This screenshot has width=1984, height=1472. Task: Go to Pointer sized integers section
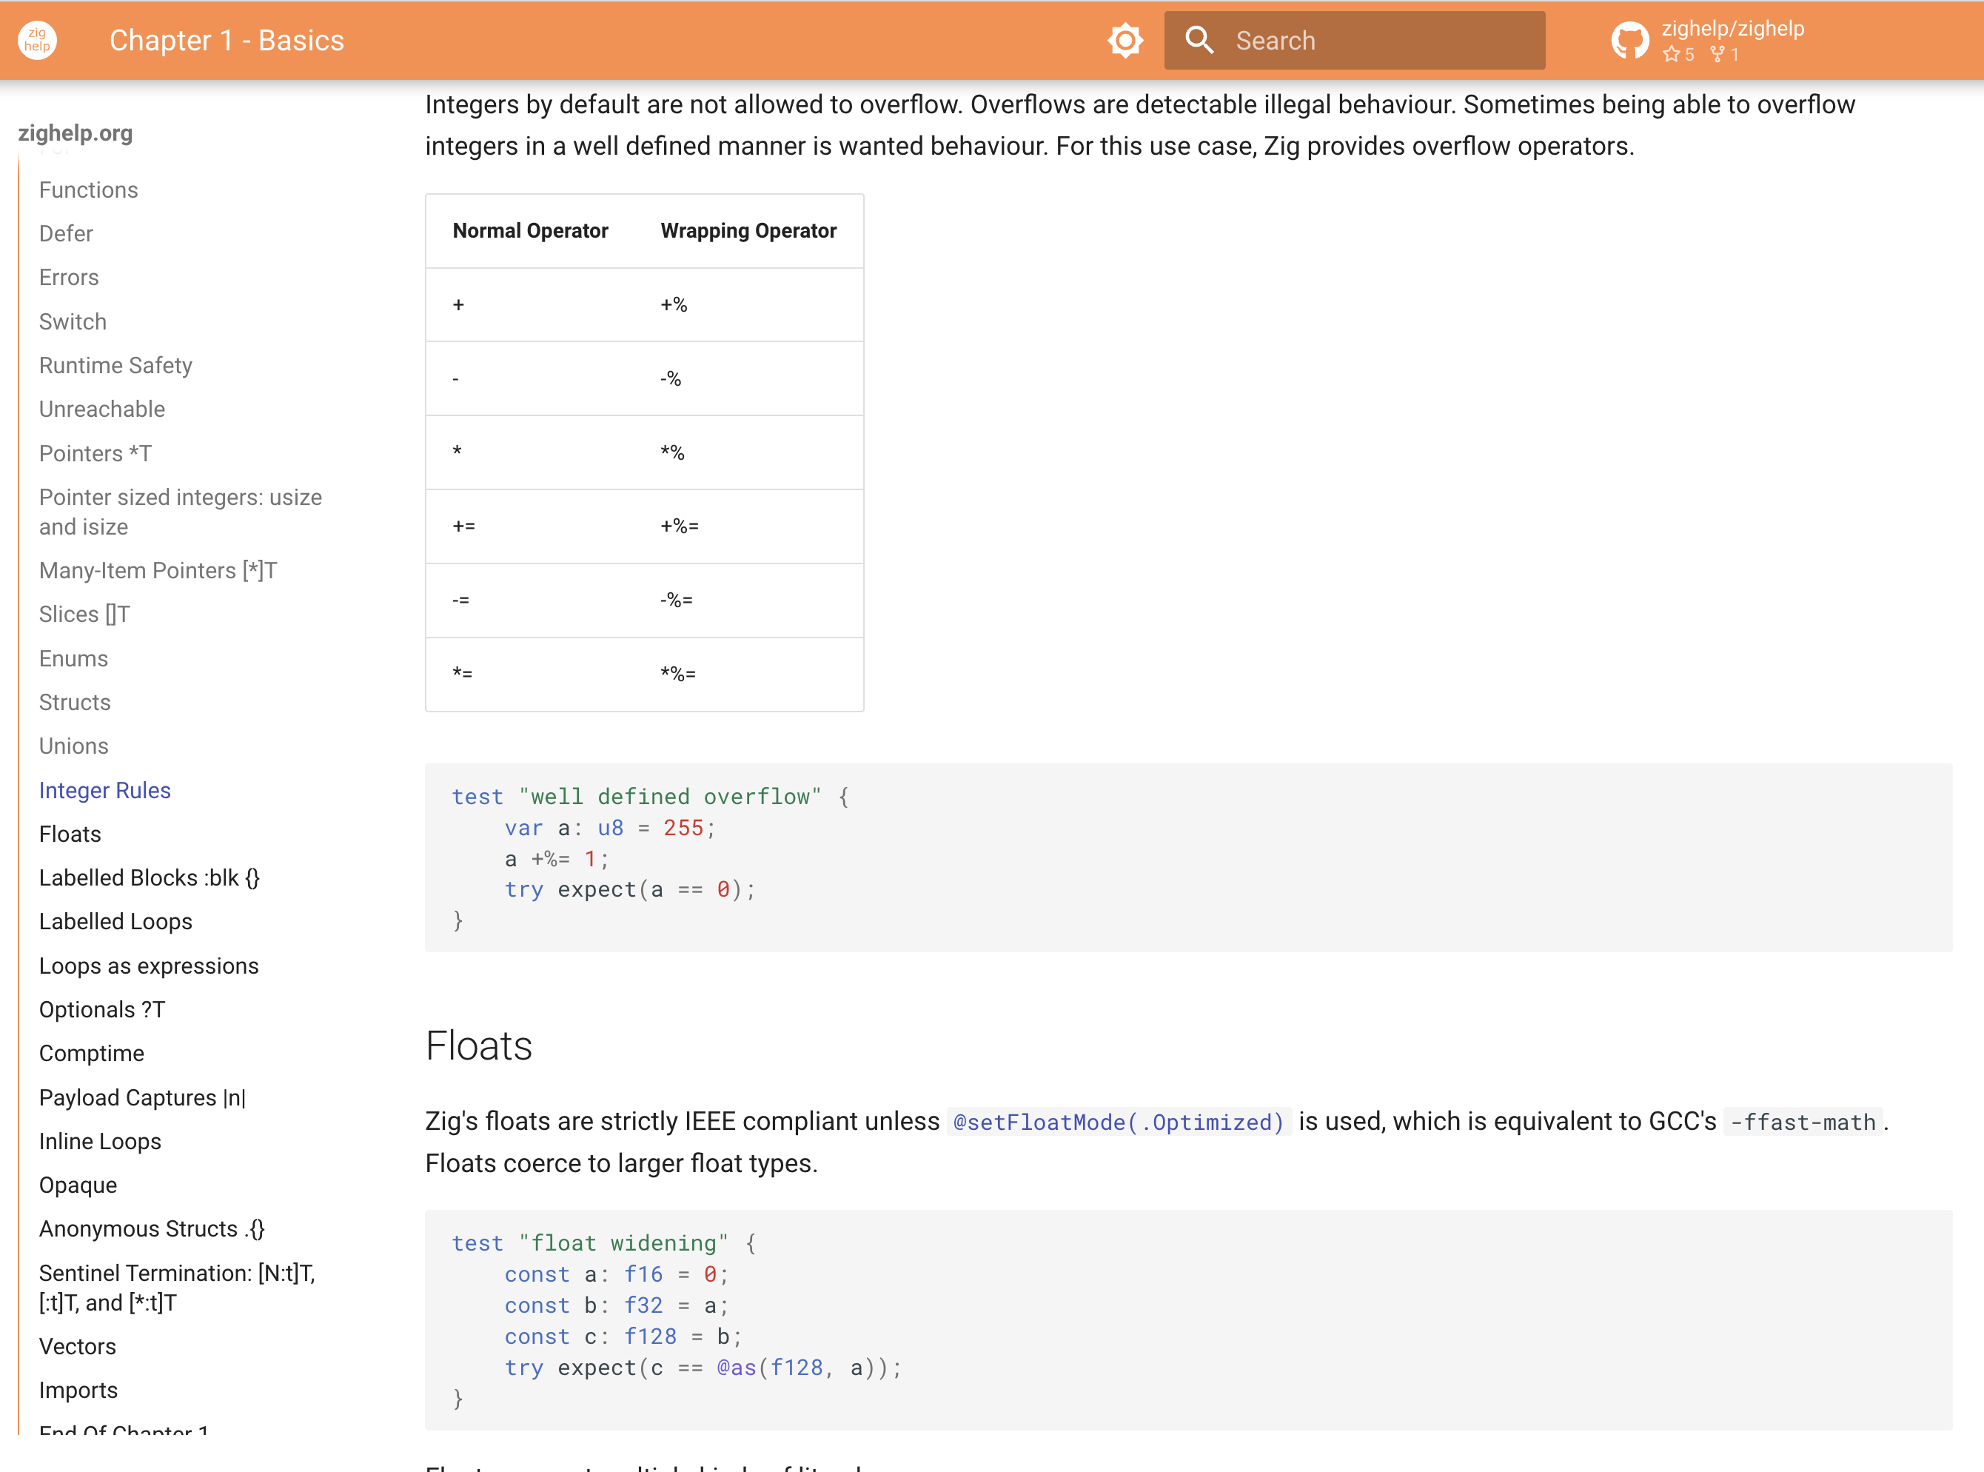pyautogui.click(x=180, y=512)
